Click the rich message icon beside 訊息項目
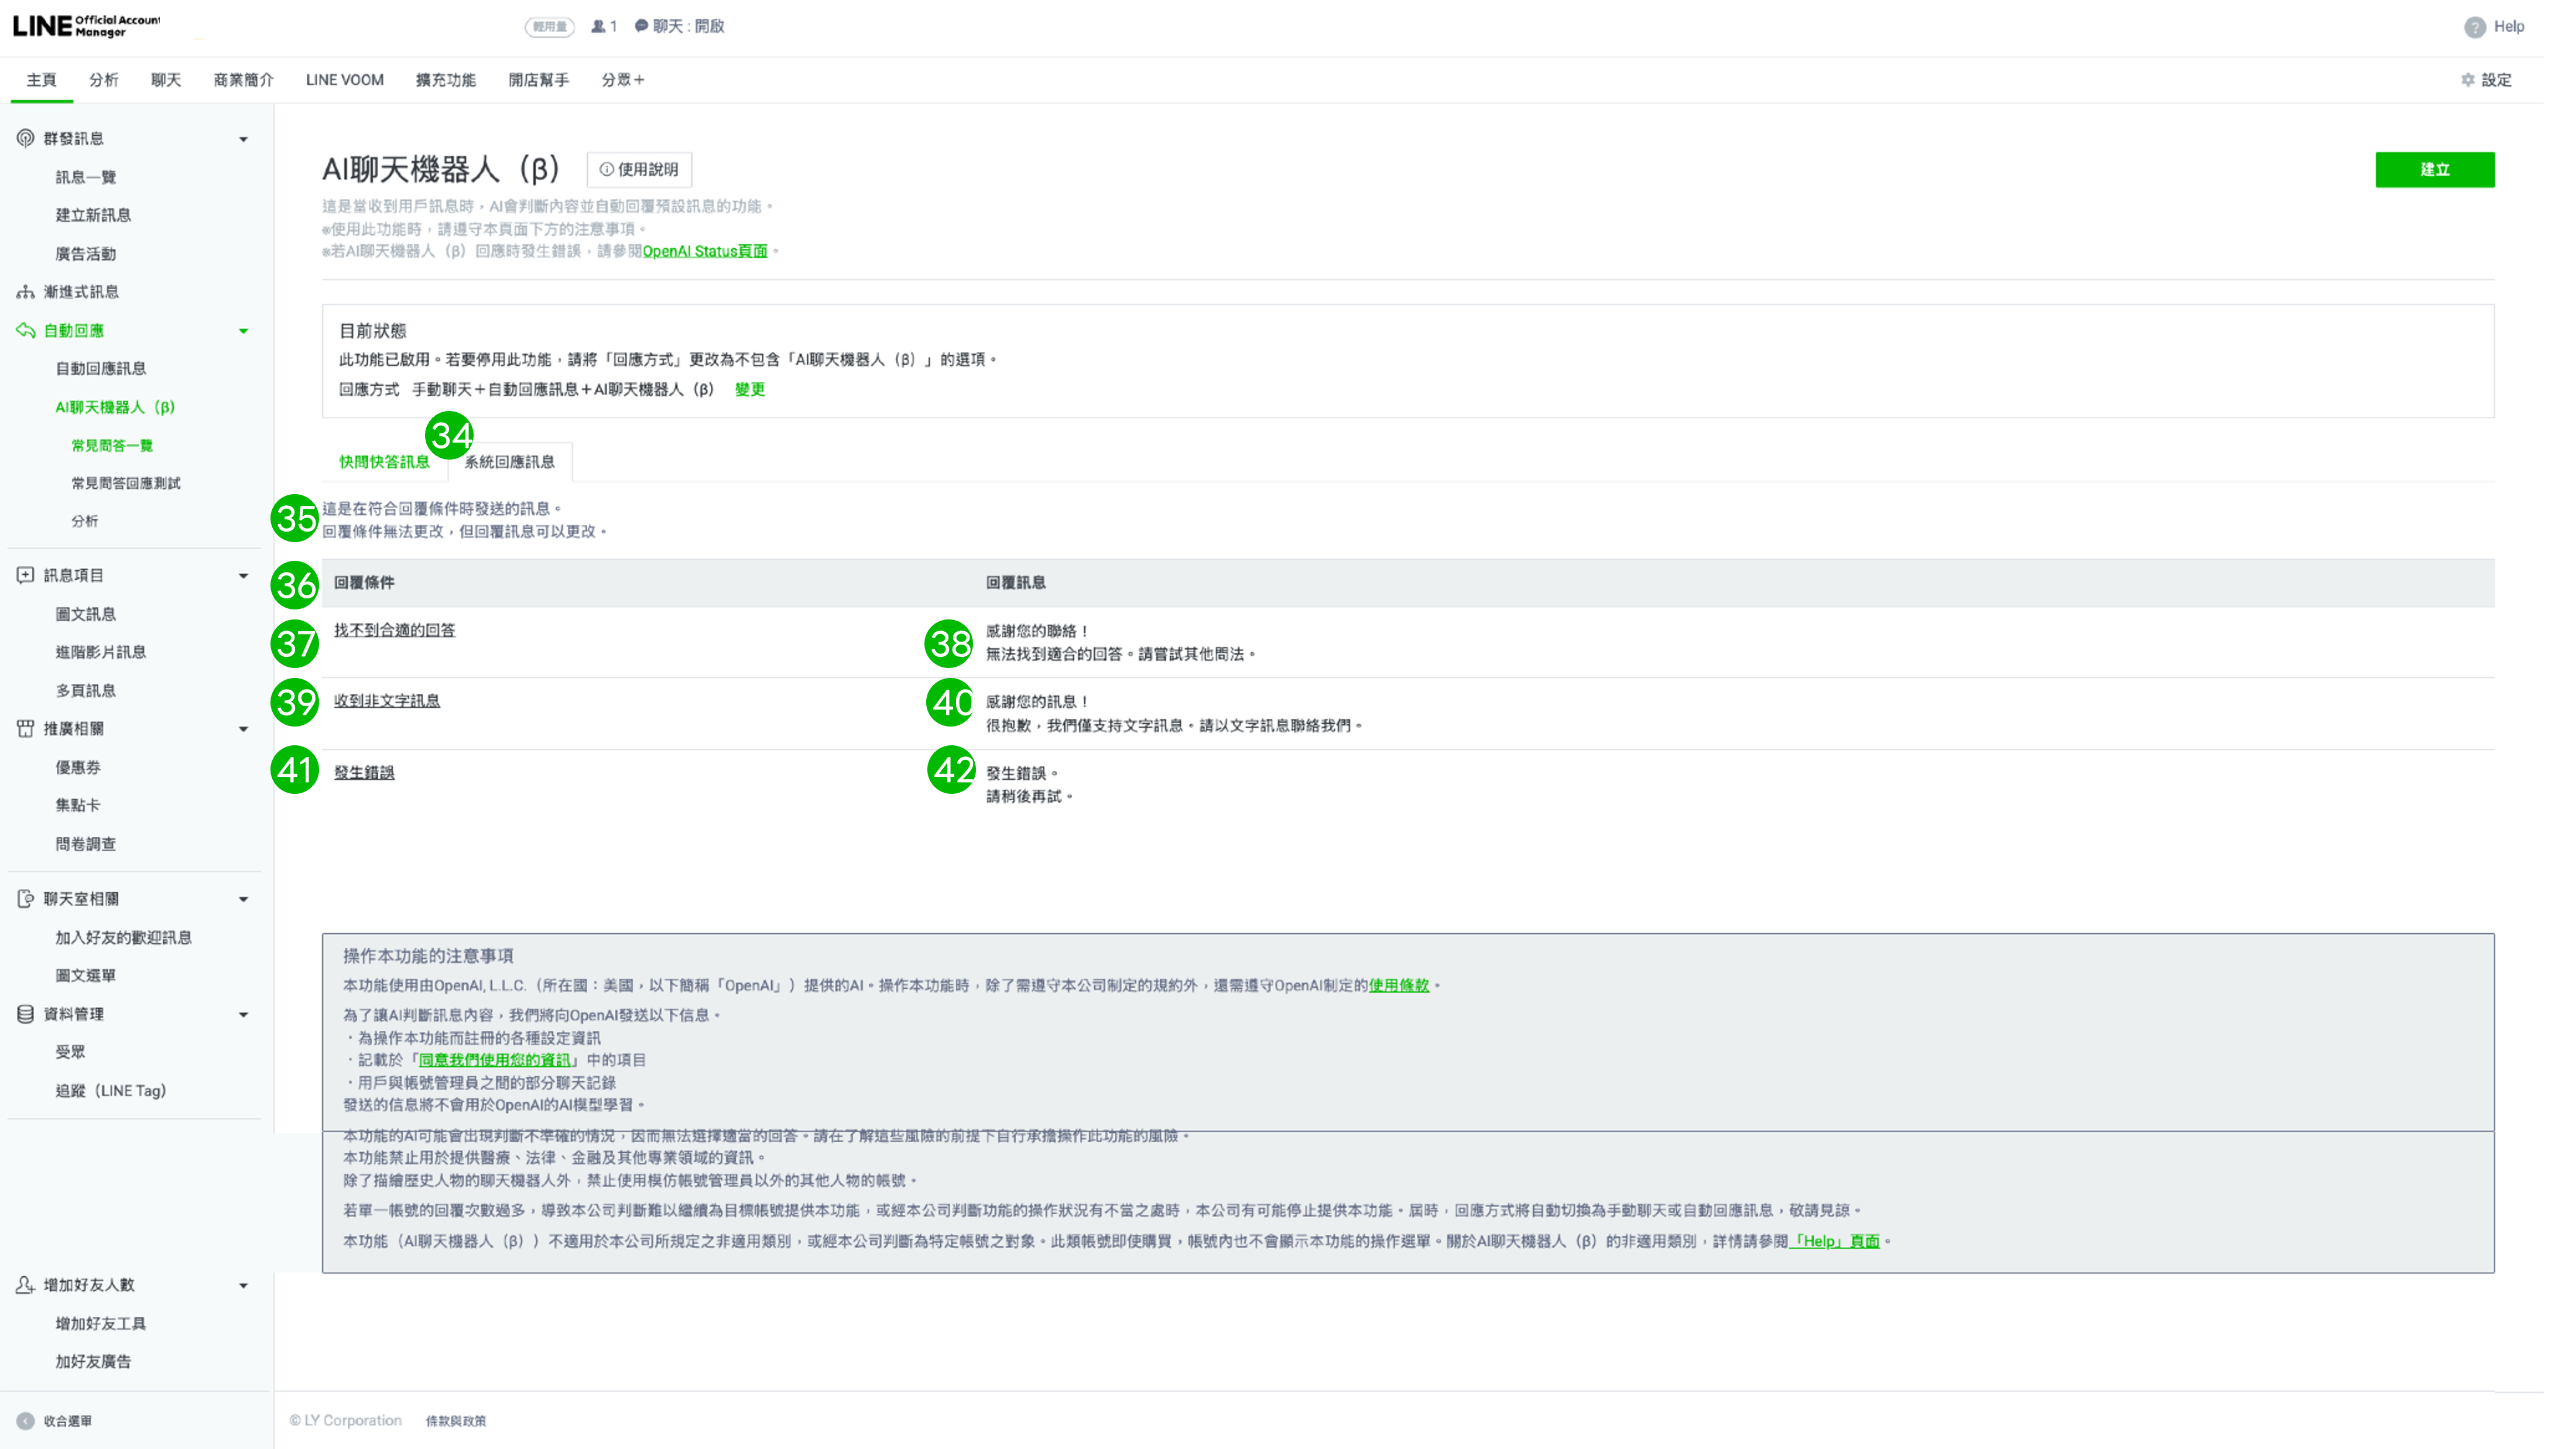Viewport: 2576px width, 1449px height. (25, 575)
